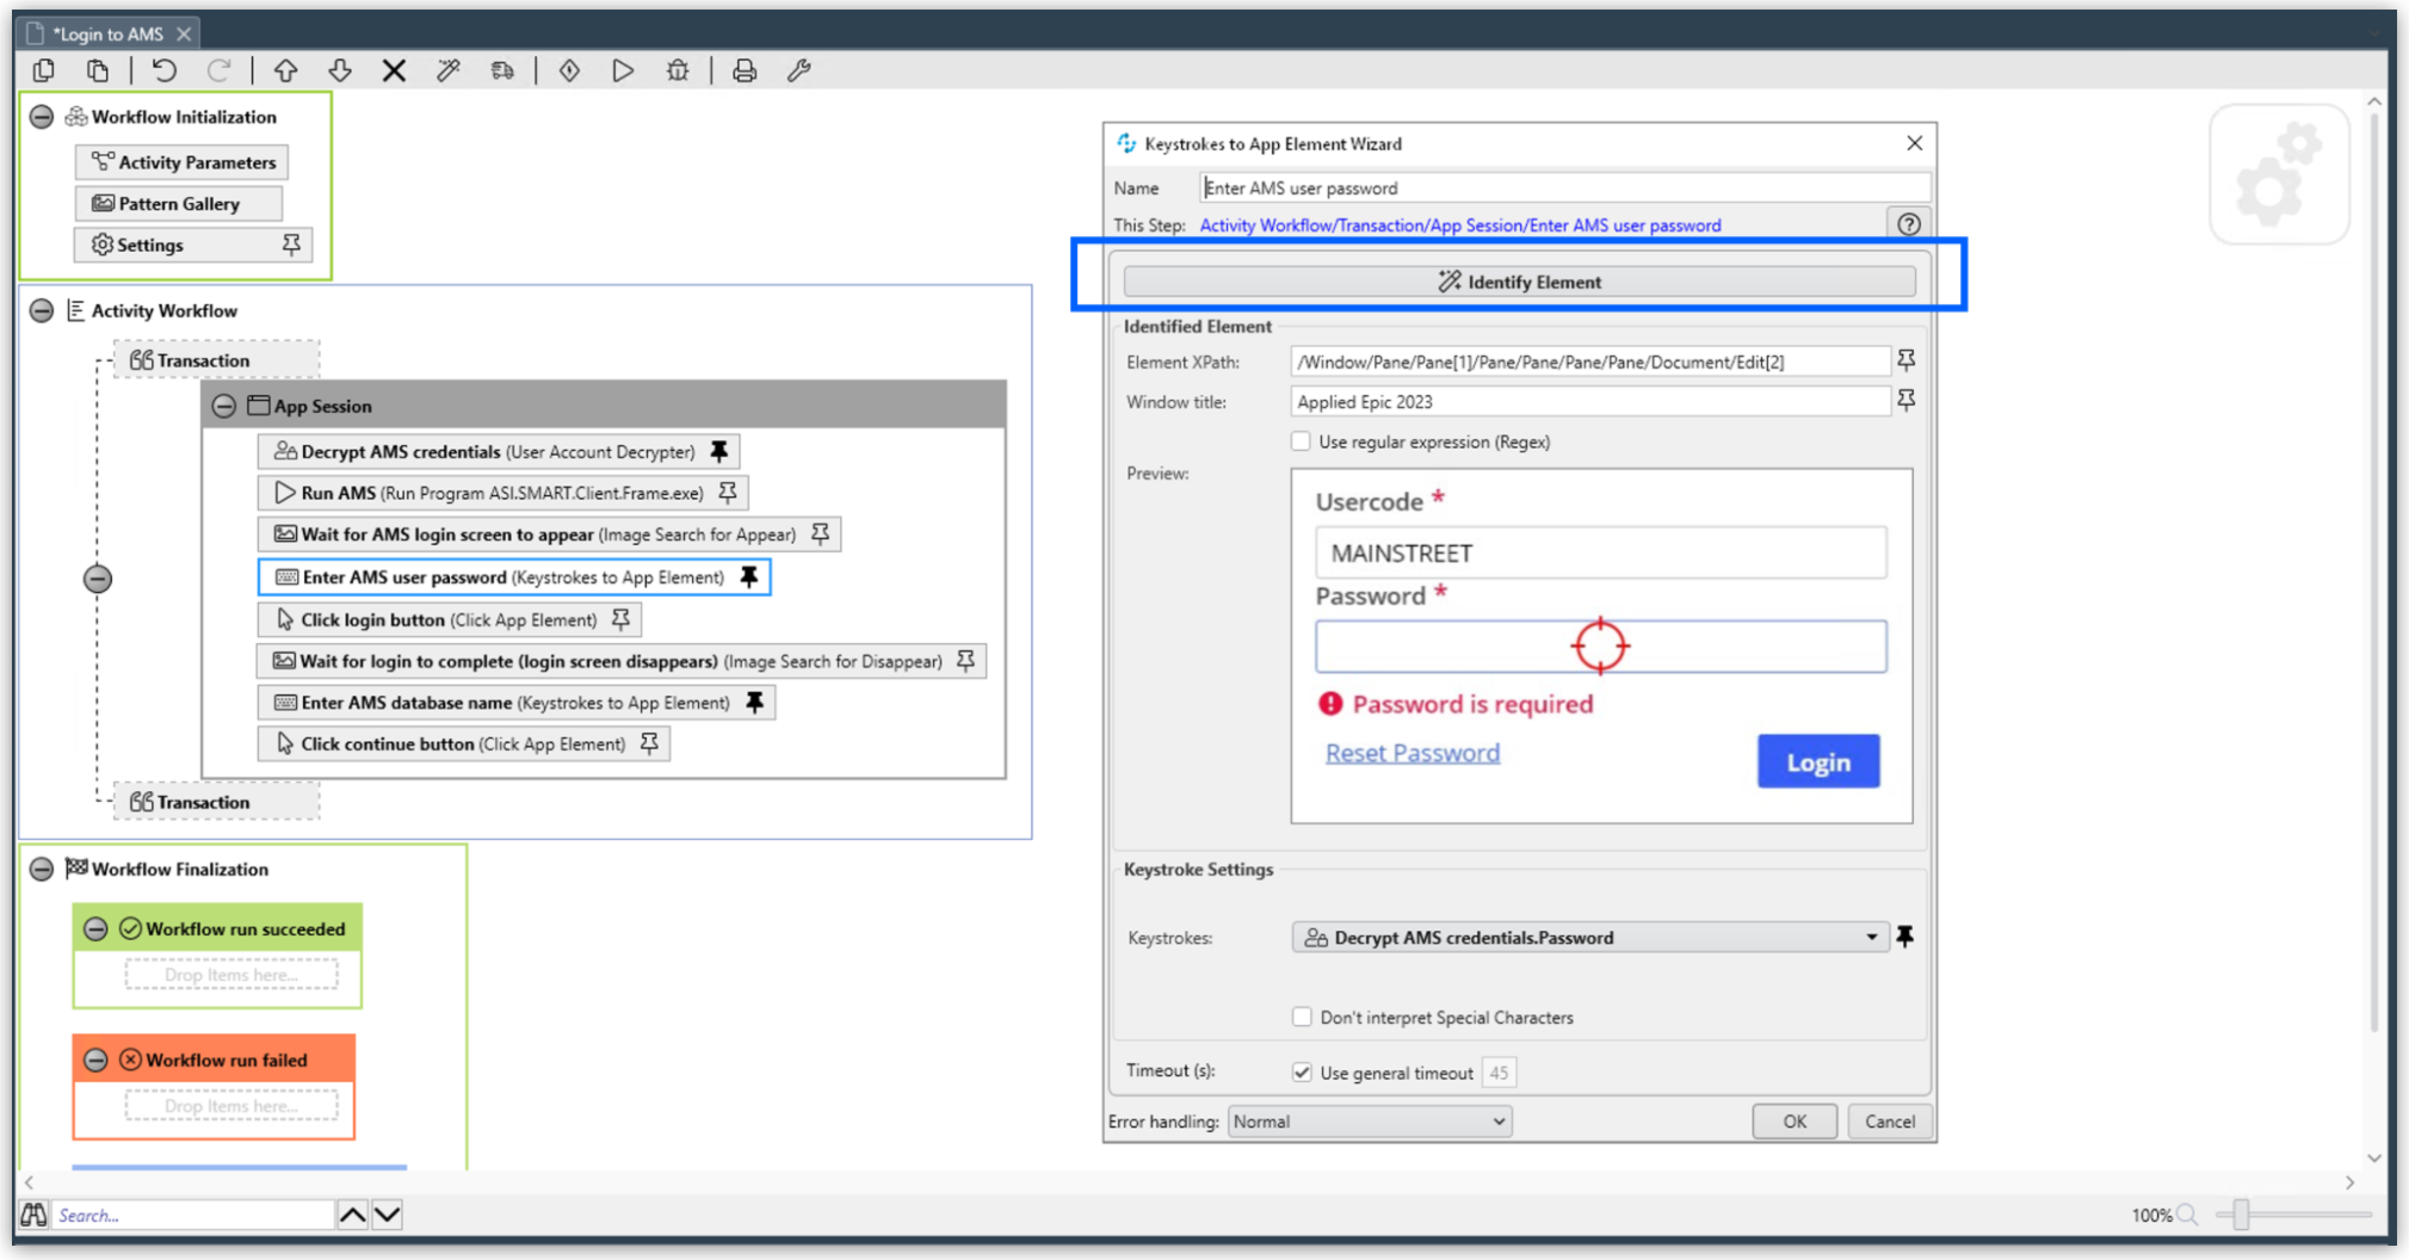Click the Login to AMS tab
Screen dimensions: 2409x1260
(107, 33)
